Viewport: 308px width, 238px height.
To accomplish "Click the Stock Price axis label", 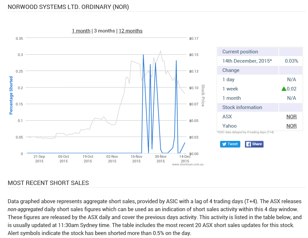I will [203, 95].
